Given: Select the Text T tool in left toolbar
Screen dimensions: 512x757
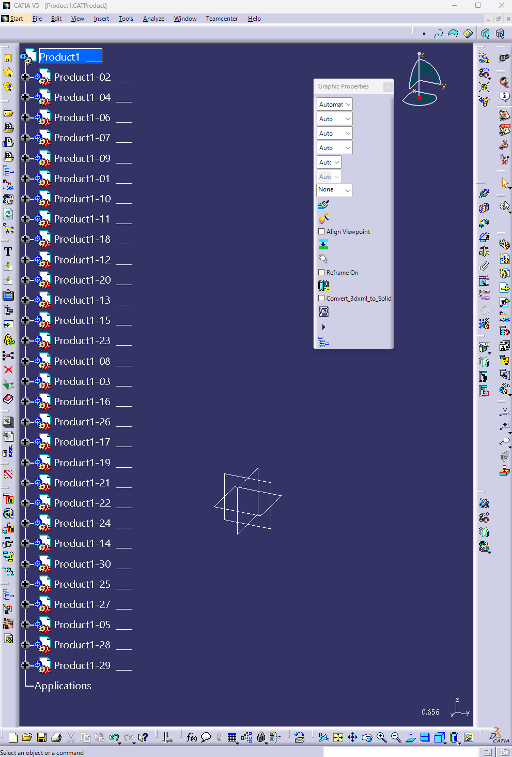Looking at the screenshot, I should pyautogui.click(x=8, y=251).
